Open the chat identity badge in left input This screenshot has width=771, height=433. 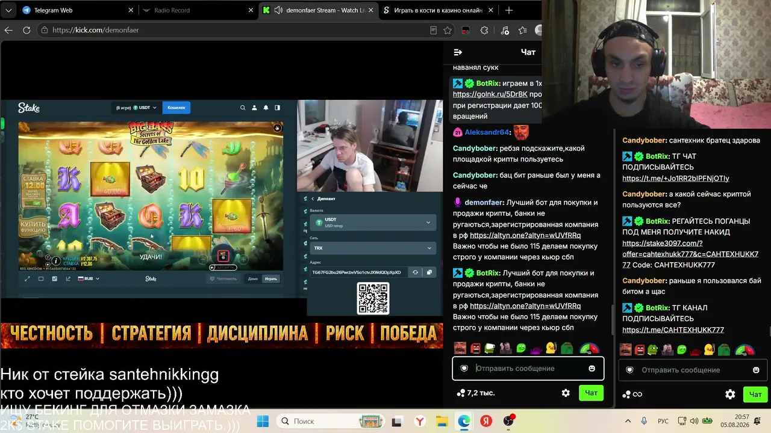(x=464, y=368)
